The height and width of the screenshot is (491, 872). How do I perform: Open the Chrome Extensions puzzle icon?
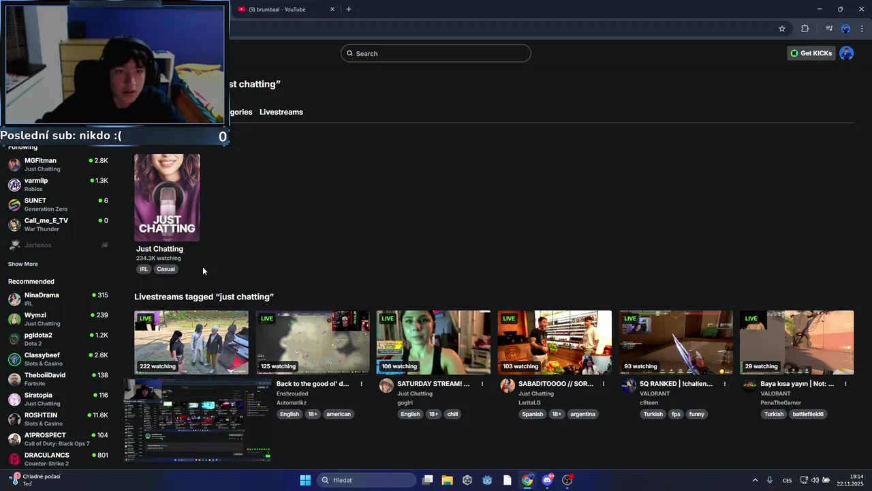[x=805, y=29]
